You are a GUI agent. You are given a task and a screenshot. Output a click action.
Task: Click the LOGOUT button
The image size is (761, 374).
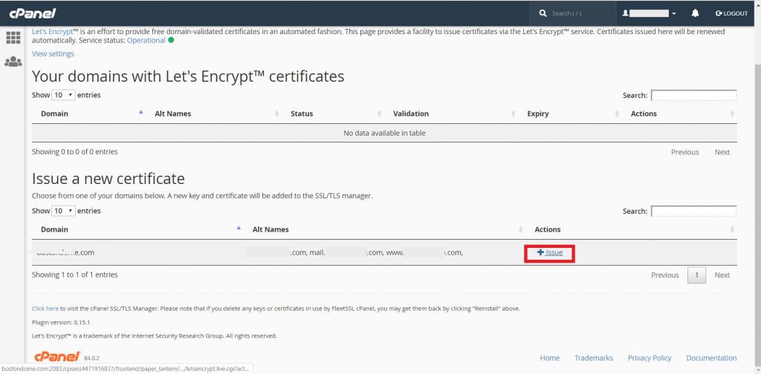point(731,13)
